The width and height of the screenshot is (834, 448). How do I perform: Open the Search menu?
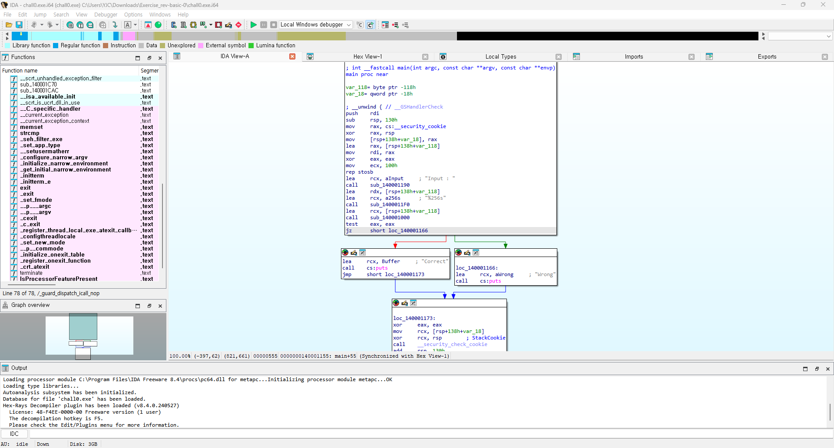[x=61, y=14]
